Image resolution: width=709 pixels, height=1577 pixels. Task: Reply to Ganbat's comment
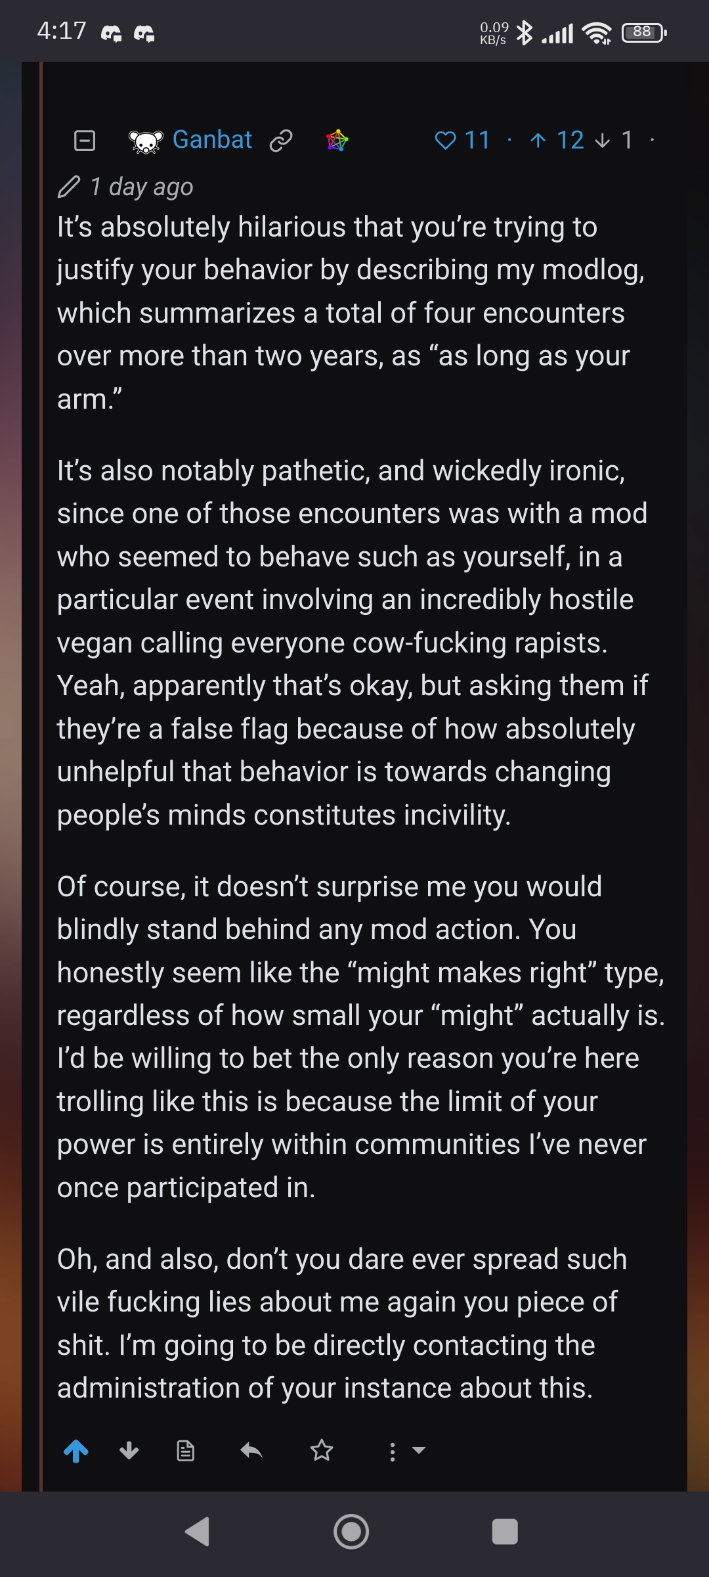click(251, 1450)
